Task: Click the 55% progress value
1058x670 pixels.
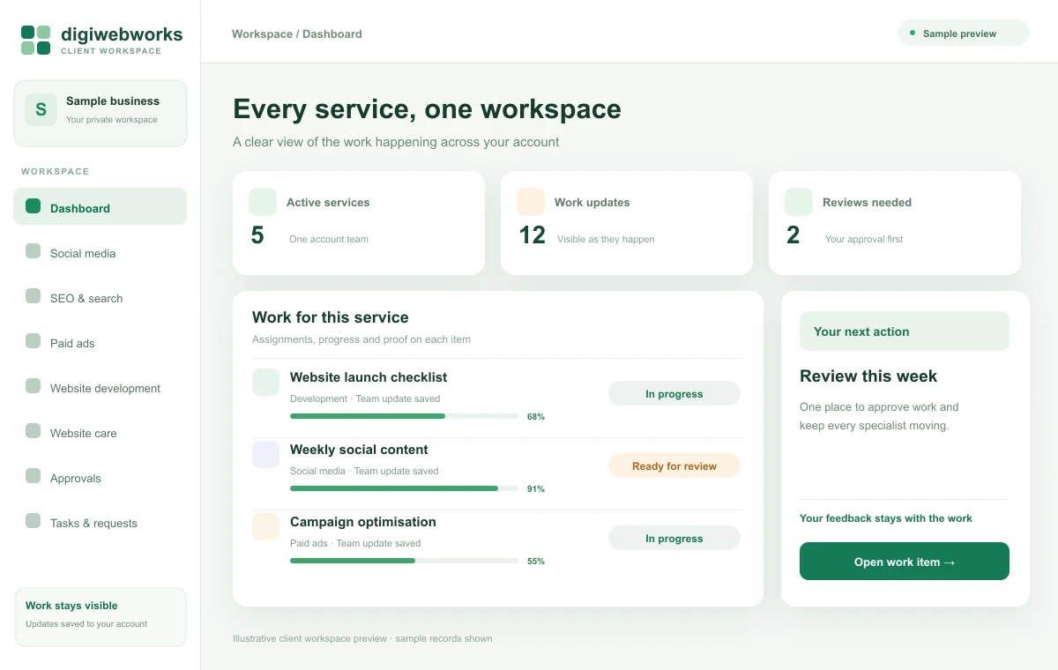Action: [x=536, y=561]
